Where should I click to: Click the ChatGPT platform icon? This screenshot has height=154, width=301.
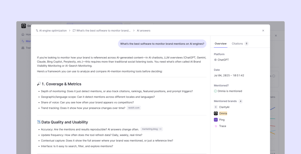tap(215, 60)
